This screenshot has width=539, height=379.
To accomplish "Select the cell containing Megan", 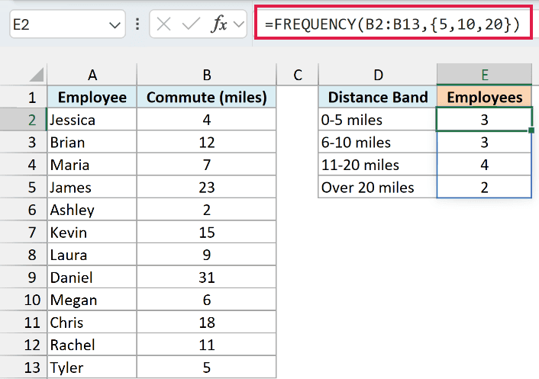I will tap(92, 300).
